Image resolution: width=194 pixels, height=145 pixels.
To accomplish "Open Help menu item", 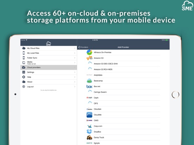I will (x=48, y=77).
